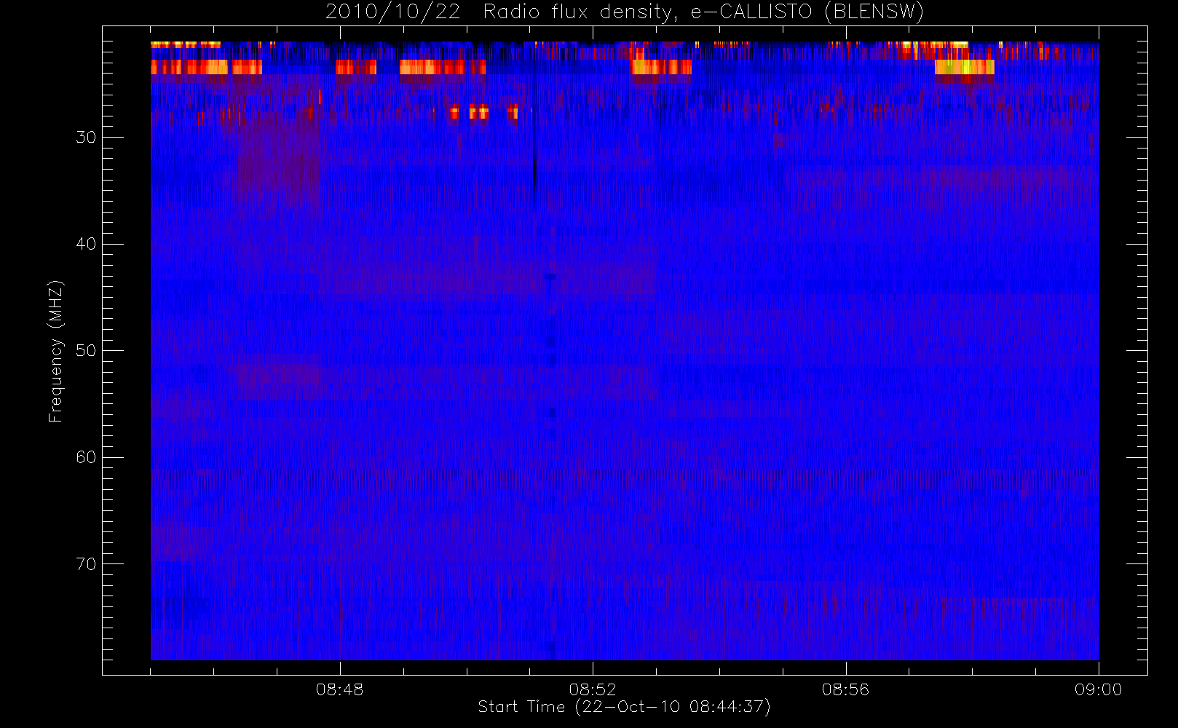1178x728 pixels.
Task: Click the 08:56 time tick label
Action: (x=845, y=689)
